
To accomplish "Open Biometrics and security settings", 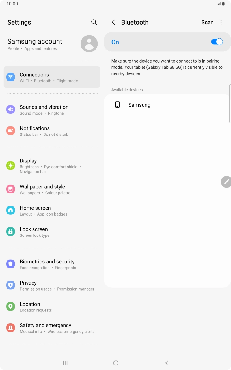I will [x=52, y=264].
